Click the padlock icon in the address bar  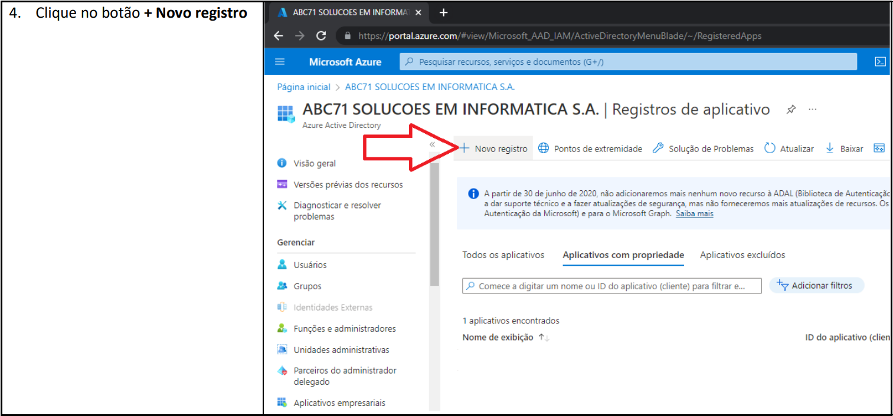coord(348,36)
